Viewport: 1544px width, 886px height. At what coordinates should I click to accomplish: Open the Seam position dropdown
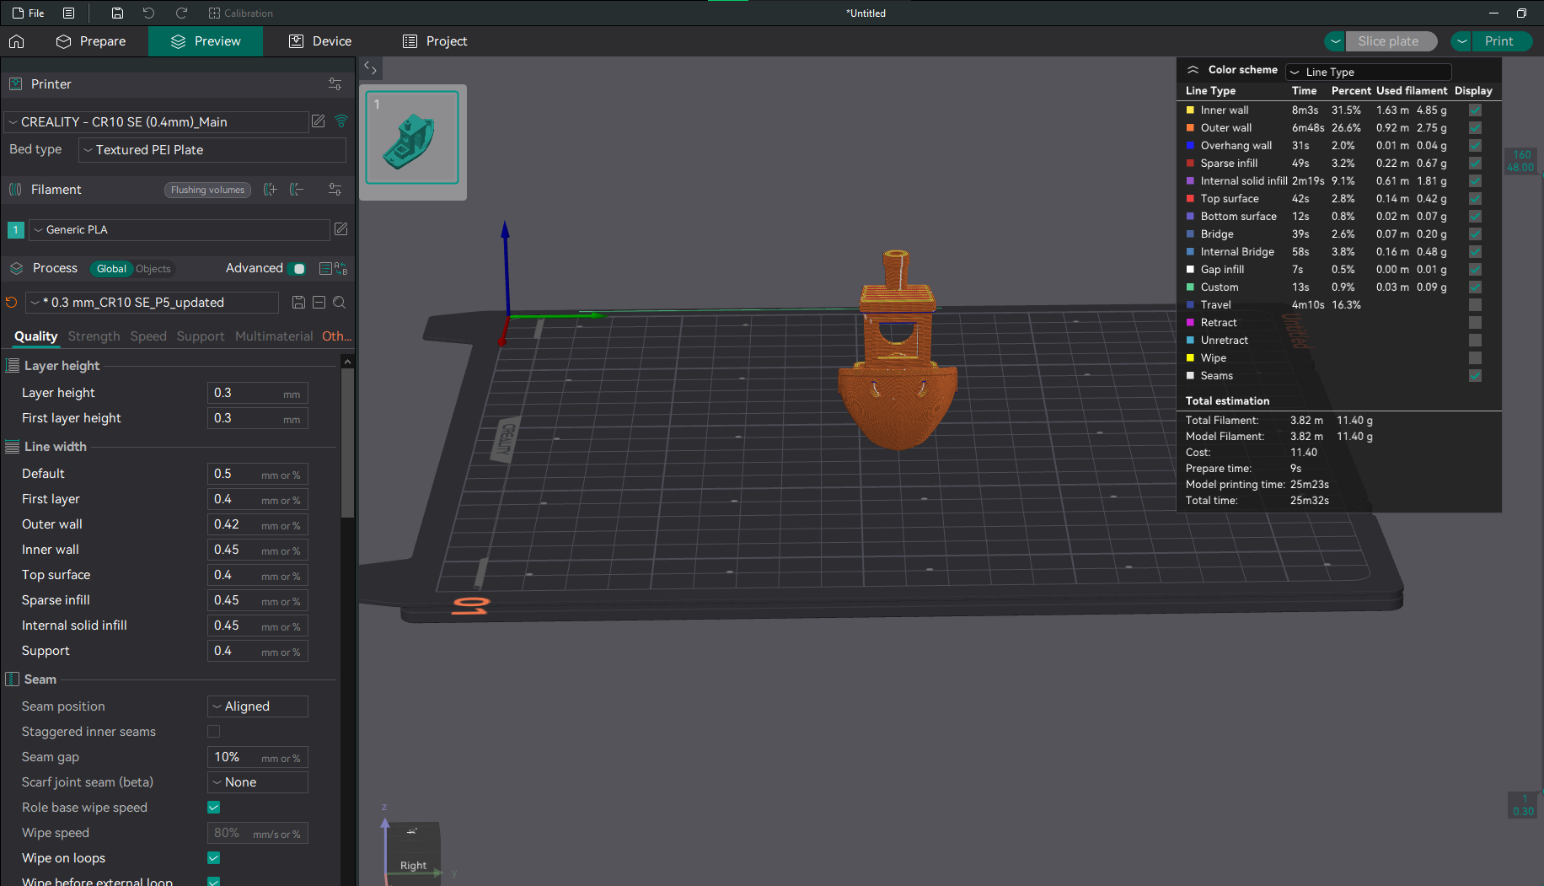(x=257, y=706)
